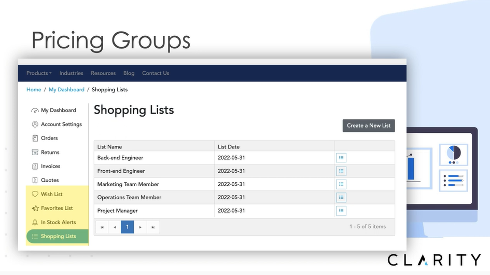
Task: Go to next page in pager
Action: click(141, 227)
